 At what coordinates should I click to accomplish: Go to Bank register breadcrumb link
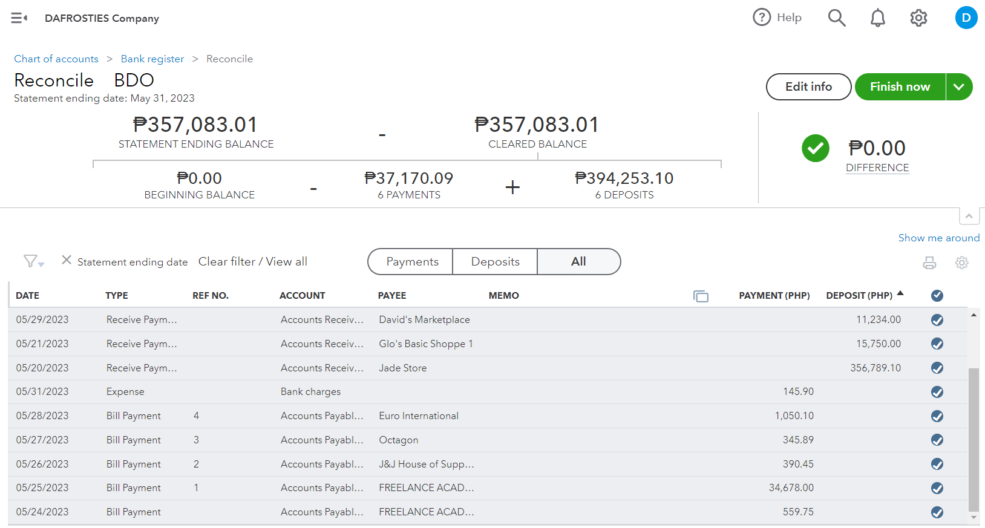pyautogui.click(x=152, y=59)
